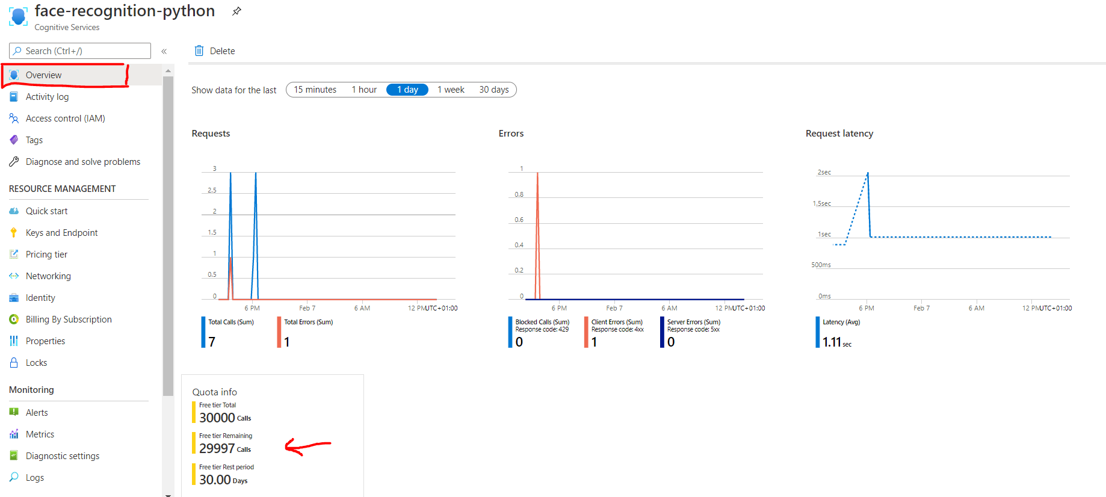This screenshot has height=497, width=1106.
Task: Click the Identity icon
Action: [x=14, y=298]
